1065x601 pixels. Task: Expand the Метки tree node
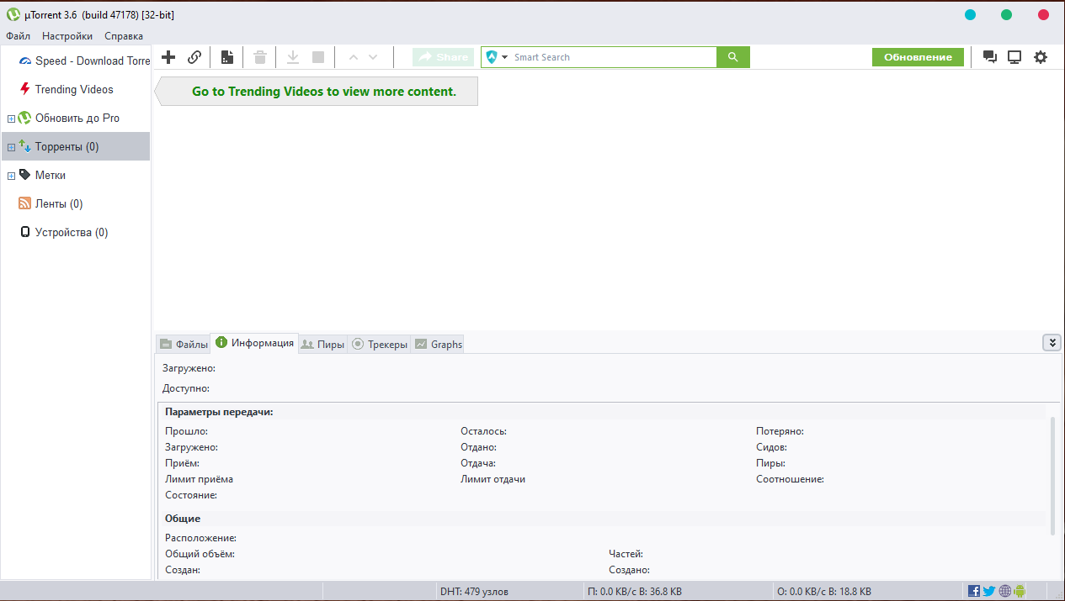[12, 176]
